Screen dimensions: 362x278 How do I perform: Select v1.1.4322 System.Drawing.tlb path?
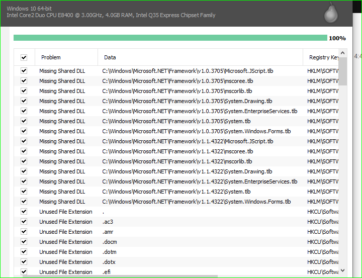coord(187,171)
